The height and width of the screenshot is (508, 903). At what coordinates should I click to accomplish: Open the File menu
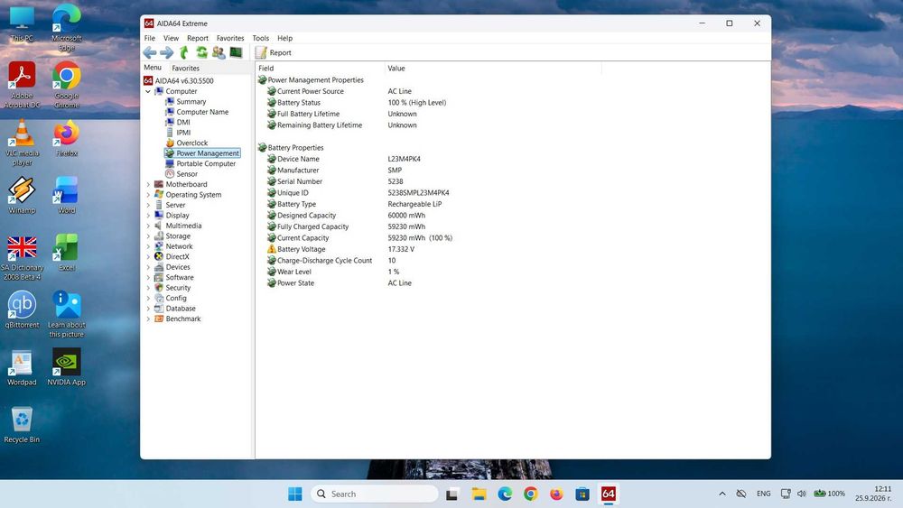(x=150, y=38)
